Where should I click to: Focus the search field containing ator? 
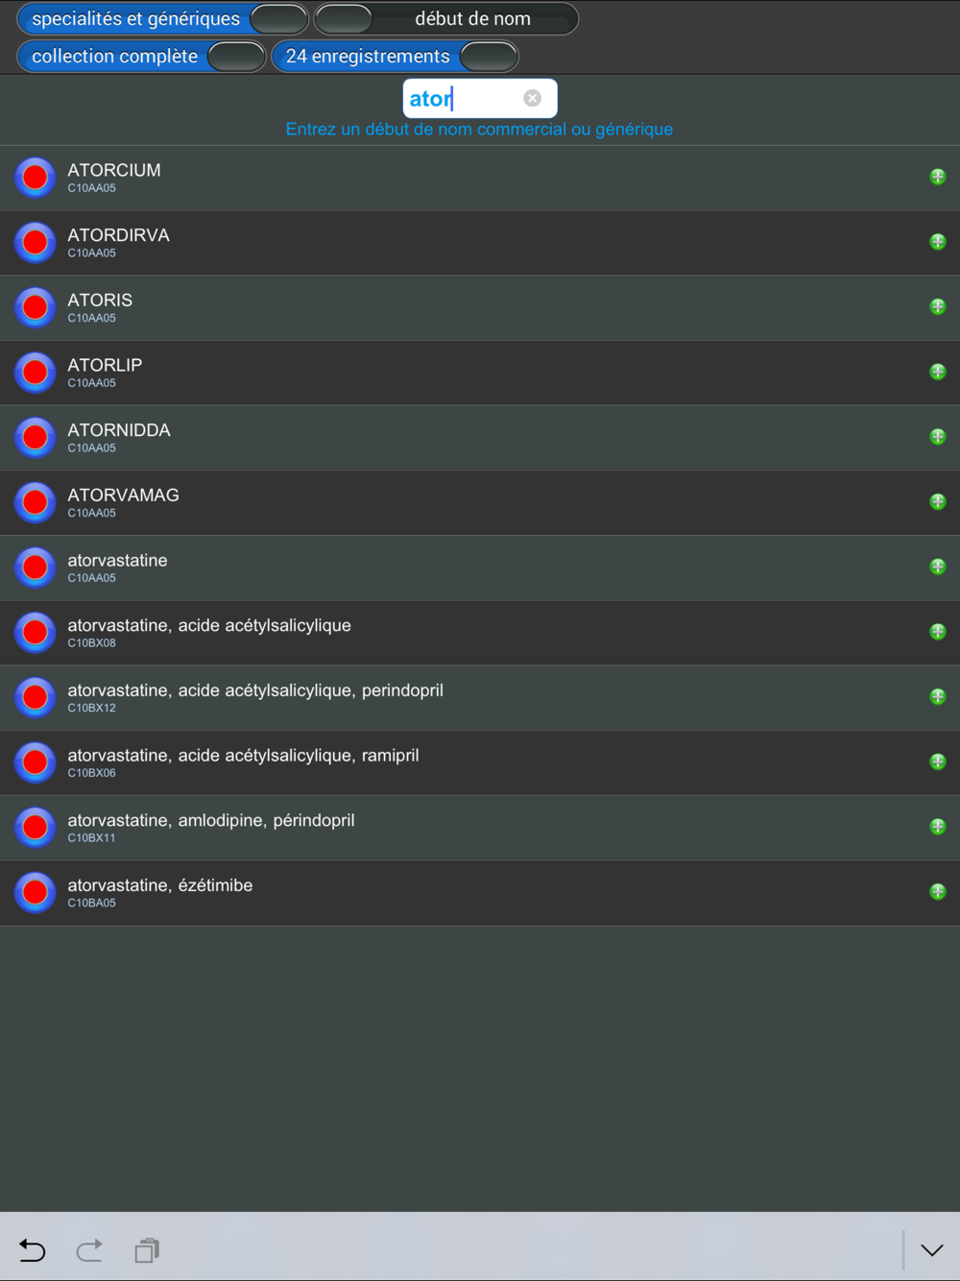(x=480, y=98)
